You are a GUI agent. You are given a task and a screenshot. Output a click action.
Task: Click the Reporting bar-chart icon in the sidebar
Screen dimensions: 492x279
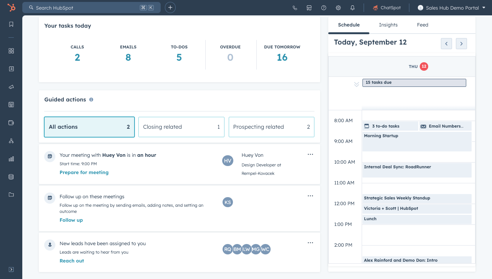11,159
